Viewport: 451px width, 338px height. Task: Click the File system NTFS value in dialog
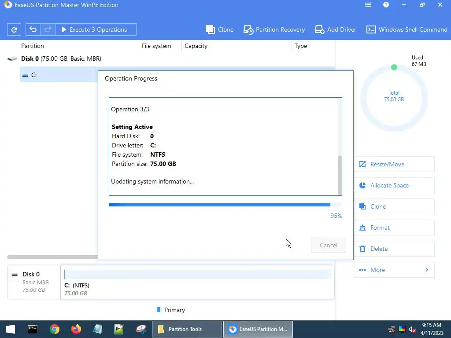(158, 154)
